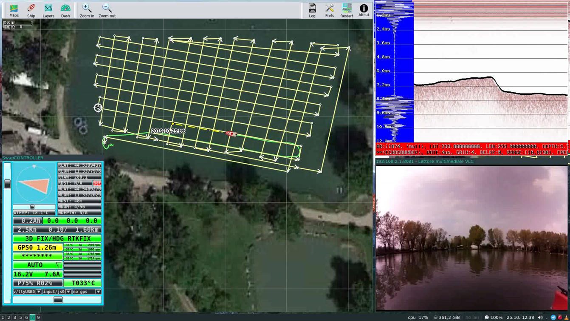The width and height of the screenshot is (570, 321).
Task: Click the vertical throttle slider handle
Action: point(7,184)
